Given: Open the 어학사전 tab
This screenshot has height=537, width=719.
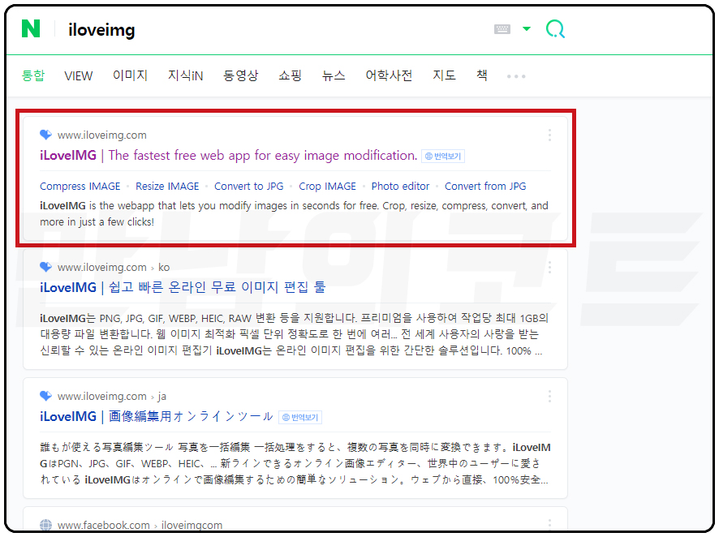Looking at the screenshot, I should click(x=389, y=75).
